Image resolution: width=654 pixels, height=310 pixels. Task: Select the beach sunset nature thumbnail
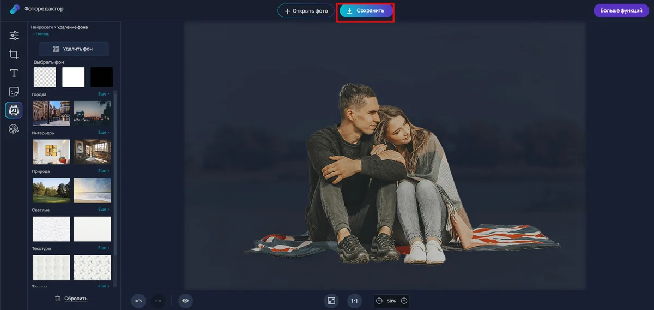point(92,190)
